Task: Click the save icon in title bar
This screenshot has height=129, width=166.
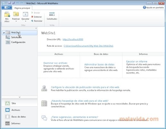Action: [x=10, y=3]
